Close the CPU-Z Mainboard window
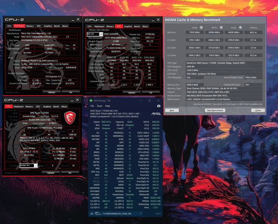The height and width of the screenshot is (224, 278). tap(78, 19)
